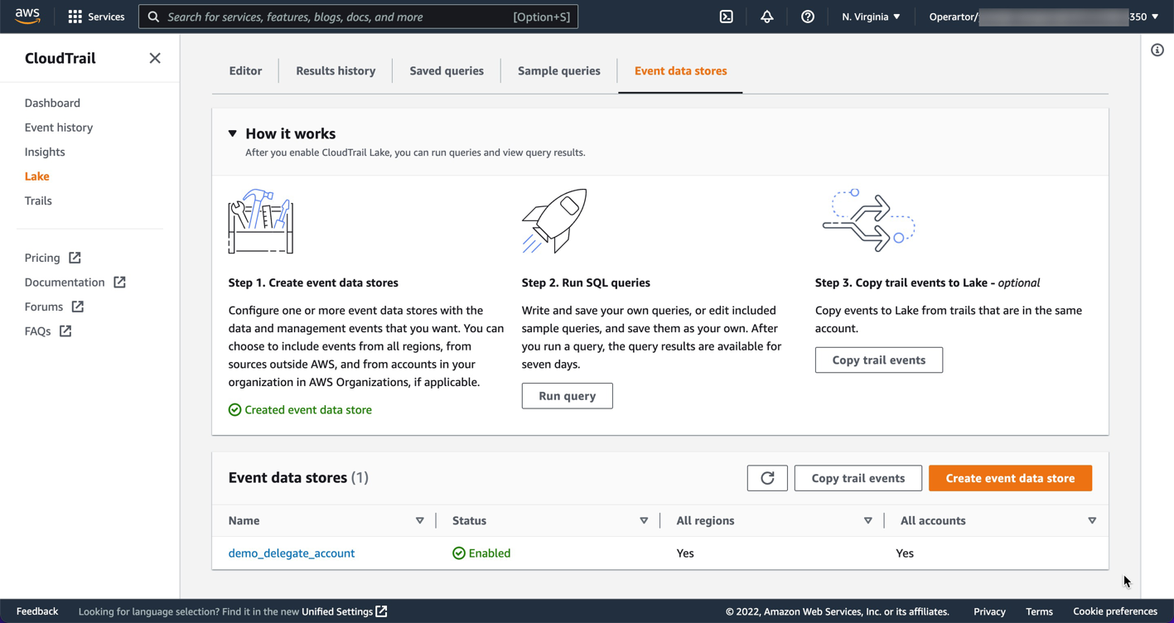Sort by the All accounts column arrow
1174x623 pixels.
click(1092, 521)
